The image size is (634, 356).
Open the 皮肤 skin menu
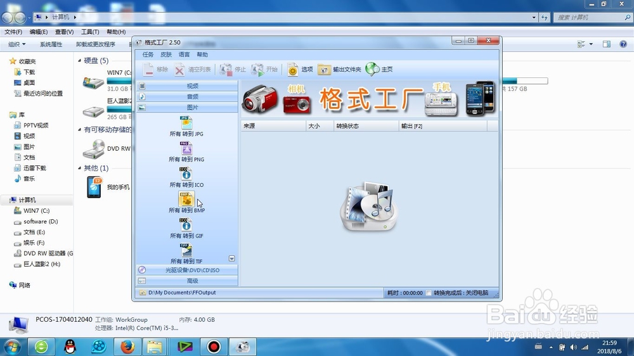point(165,54)
